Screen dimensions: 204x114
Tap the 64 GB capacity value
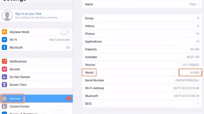[195, 49]
